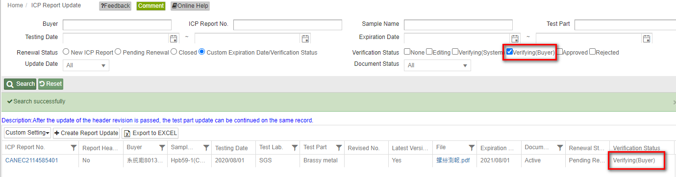676x177 pixels.
Task: Open the Update Date dropdown
Action: tap(86, 65)
